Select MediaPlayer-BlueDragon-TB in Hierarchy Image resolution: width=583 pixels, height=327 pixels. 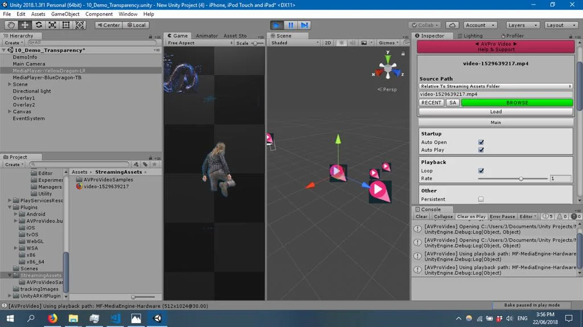pos(47,77)
